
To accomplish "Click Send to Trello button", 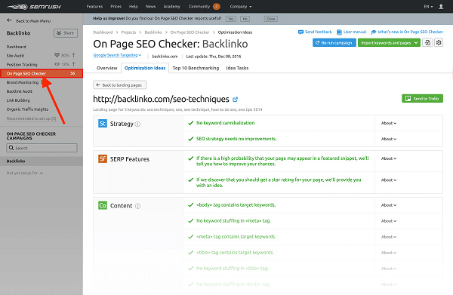I will (422, 98).
